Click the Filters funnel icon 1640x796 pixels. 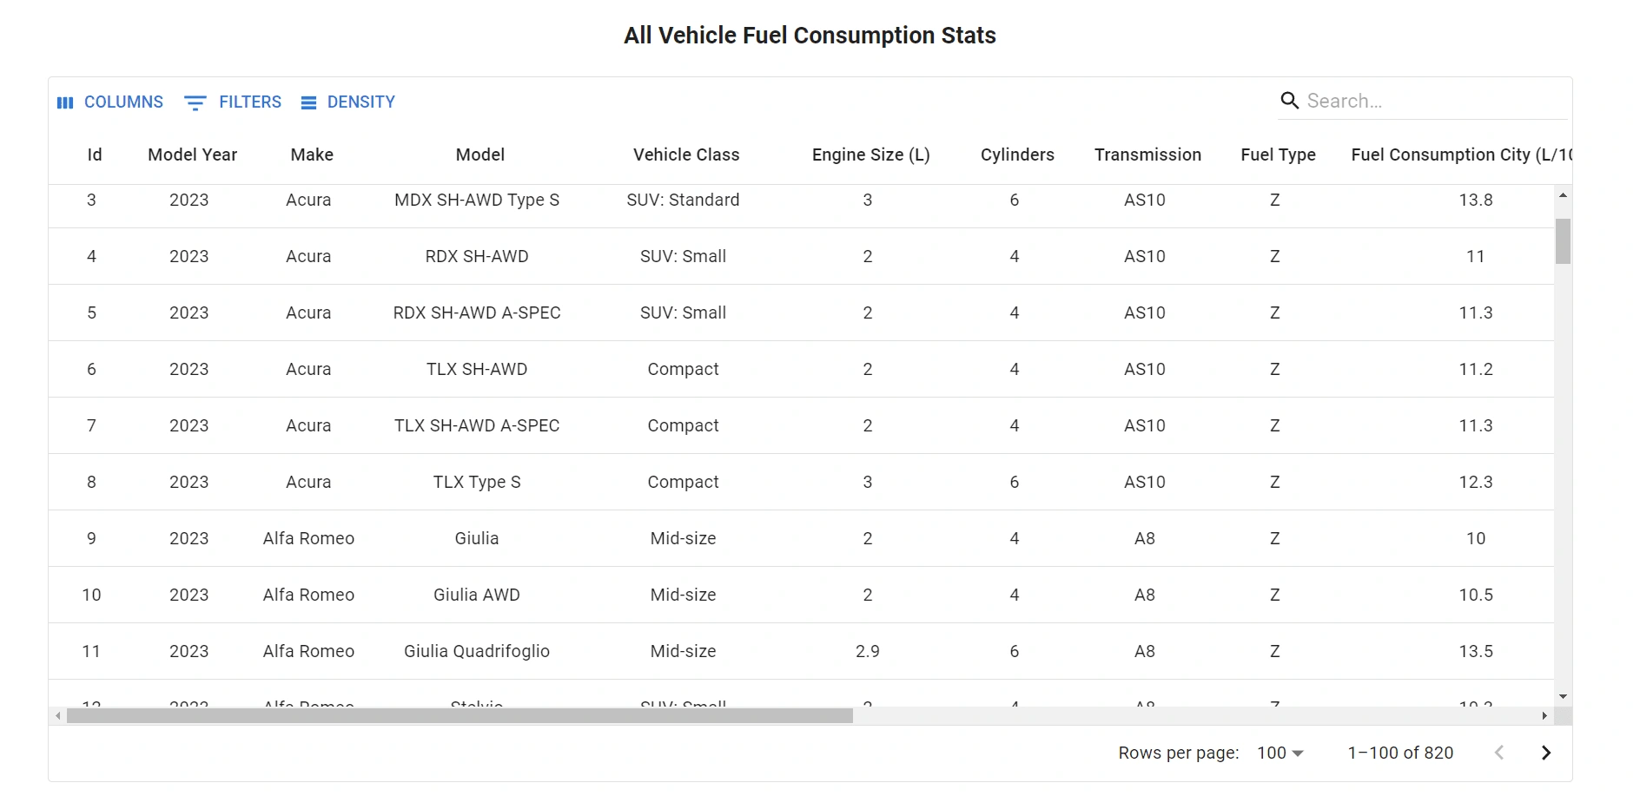pos(195,103)
